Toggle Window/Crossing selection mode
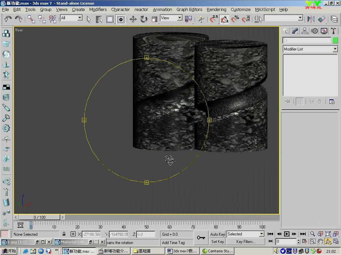Screen dimensions: 341x255 (121, 19)
